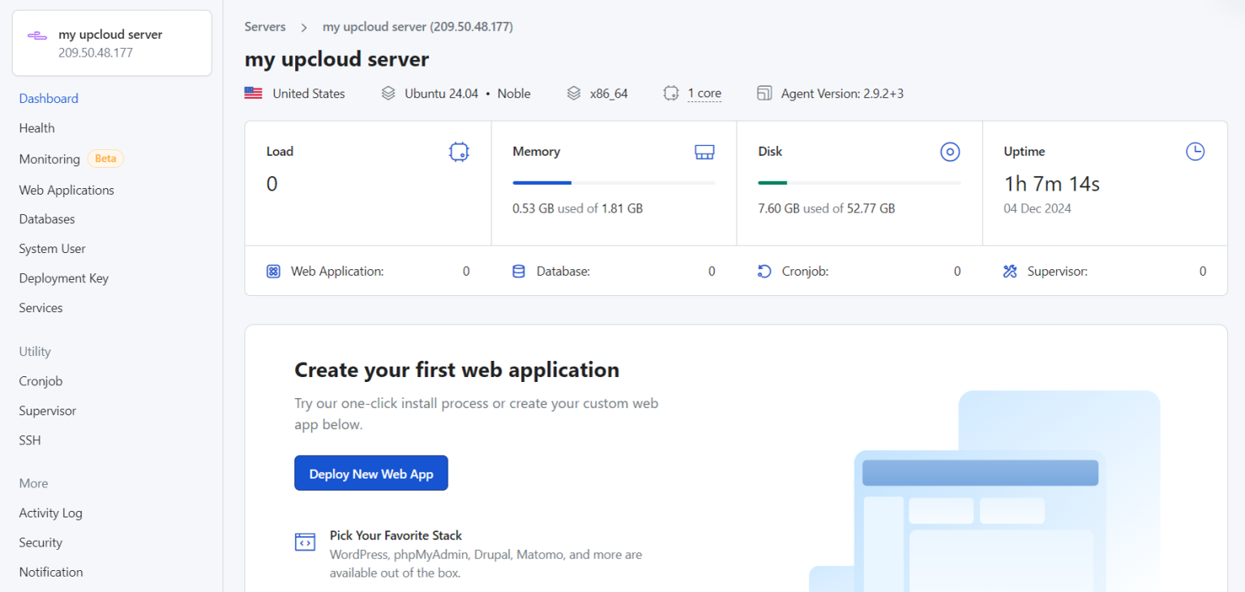Select Deployment Key in the sidebar
This screenshot has height=592, width=1245.
coord(63,277)
